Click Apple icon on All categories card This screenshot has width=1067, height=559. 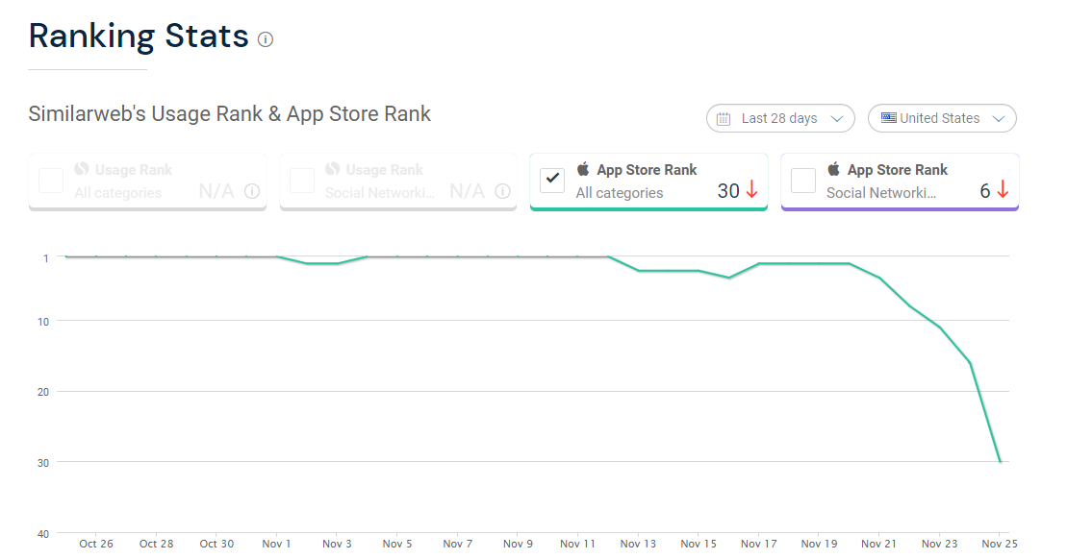[x=583, y=168]
